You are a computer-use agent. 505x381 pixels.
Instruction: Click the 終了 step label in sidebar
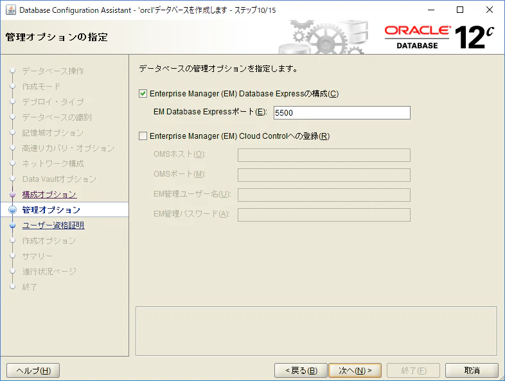pos(30,287)
